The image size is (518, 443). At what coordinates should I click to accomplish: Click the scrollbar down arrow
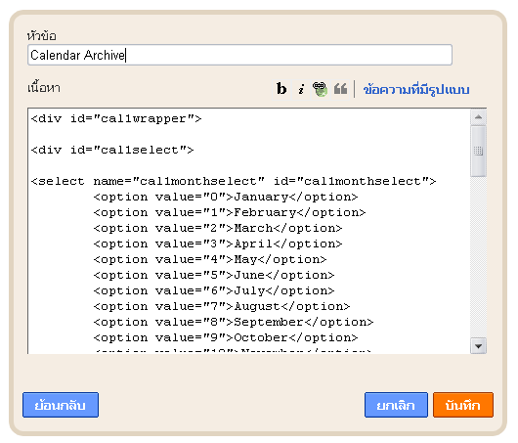pos(478,346)
